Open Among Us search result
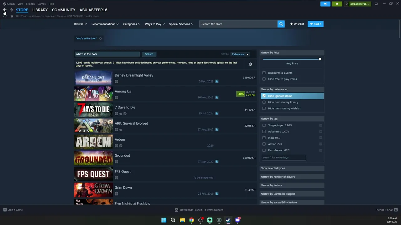Viewport: 401px width, 225px height. click(165, 94)
